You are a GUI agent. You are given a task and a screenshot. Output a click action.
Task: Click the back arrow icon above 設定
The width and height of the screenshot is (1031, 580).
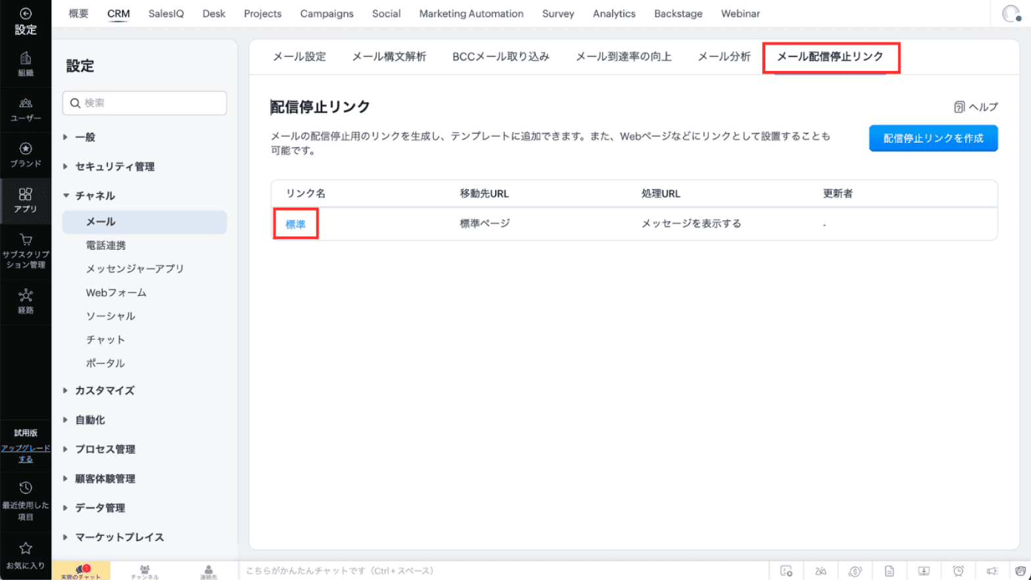[x=26, y=13]
